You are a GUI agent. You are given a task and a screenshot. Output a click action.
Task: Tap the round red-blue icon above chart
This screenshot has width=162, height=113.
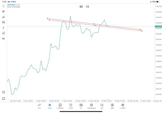pyautogui.click(x=88, y=7)
